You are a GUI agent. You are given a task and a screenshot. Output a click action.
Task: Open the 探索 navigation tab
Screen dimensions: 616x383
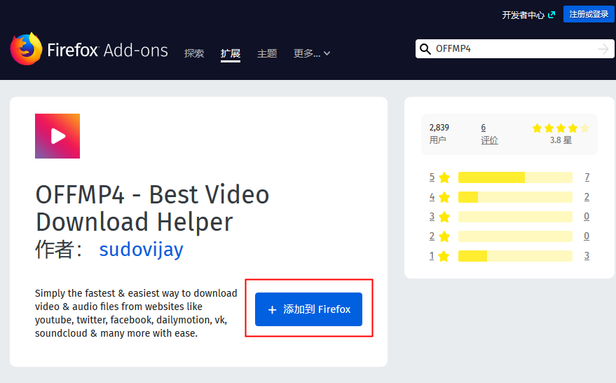click(194, 53)
